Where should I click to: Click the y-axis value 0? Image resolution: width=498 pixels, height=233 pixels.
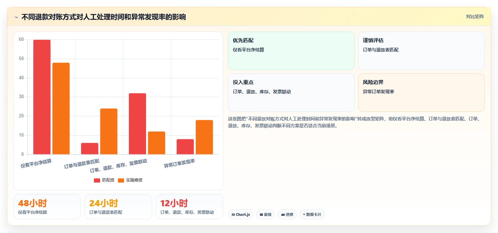pyautogui.click(x=22, y=154)
